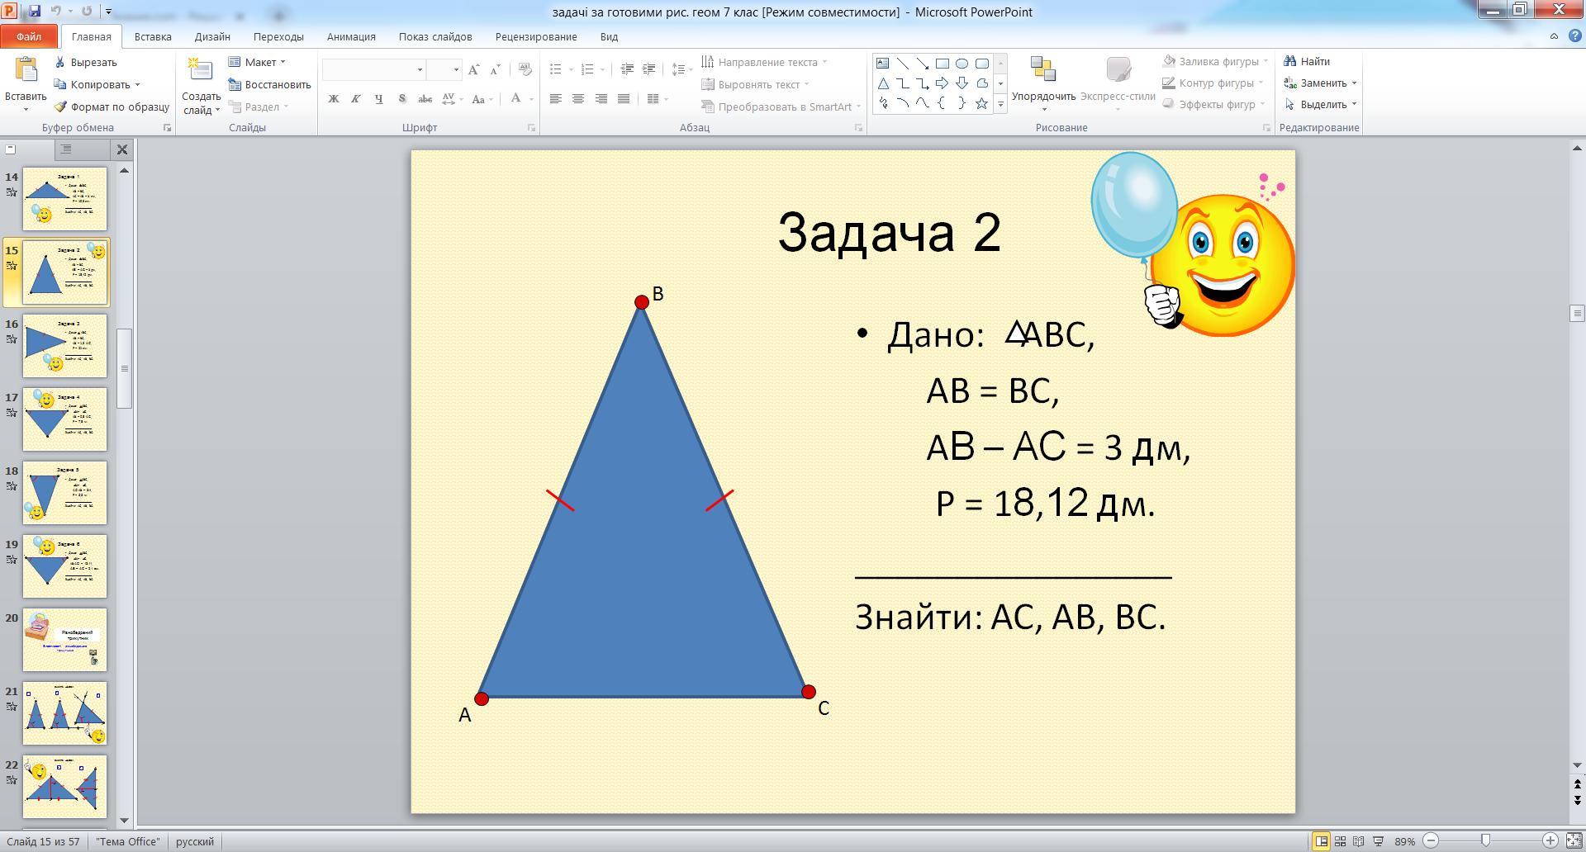Close the slide thumbnail pane with the X
The image size is (1586, 852).
[x=122, y=149]
